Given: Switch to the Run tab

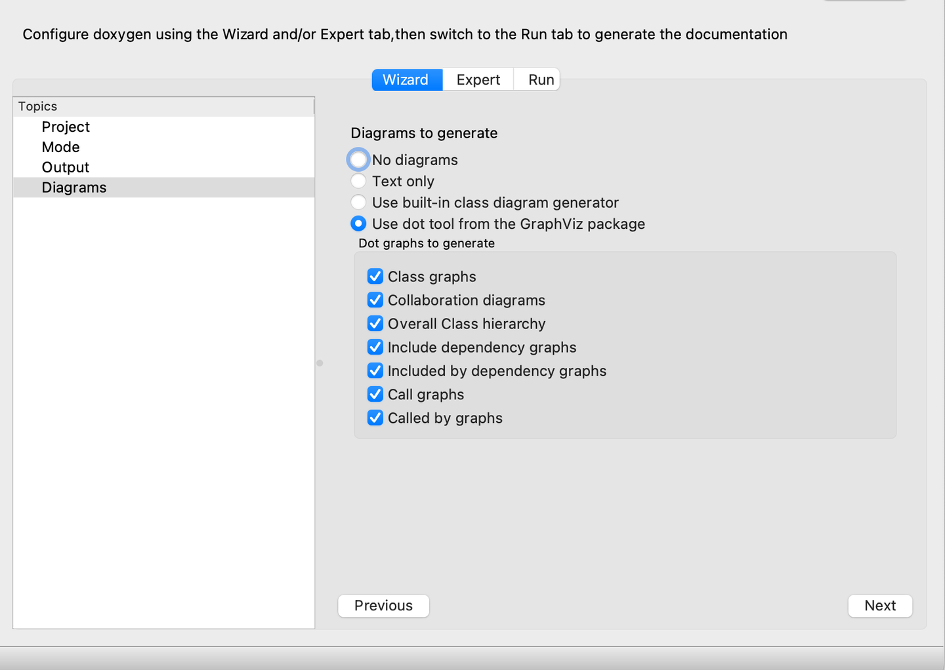Looking at the screenshot, I should (x=541, y=80).
